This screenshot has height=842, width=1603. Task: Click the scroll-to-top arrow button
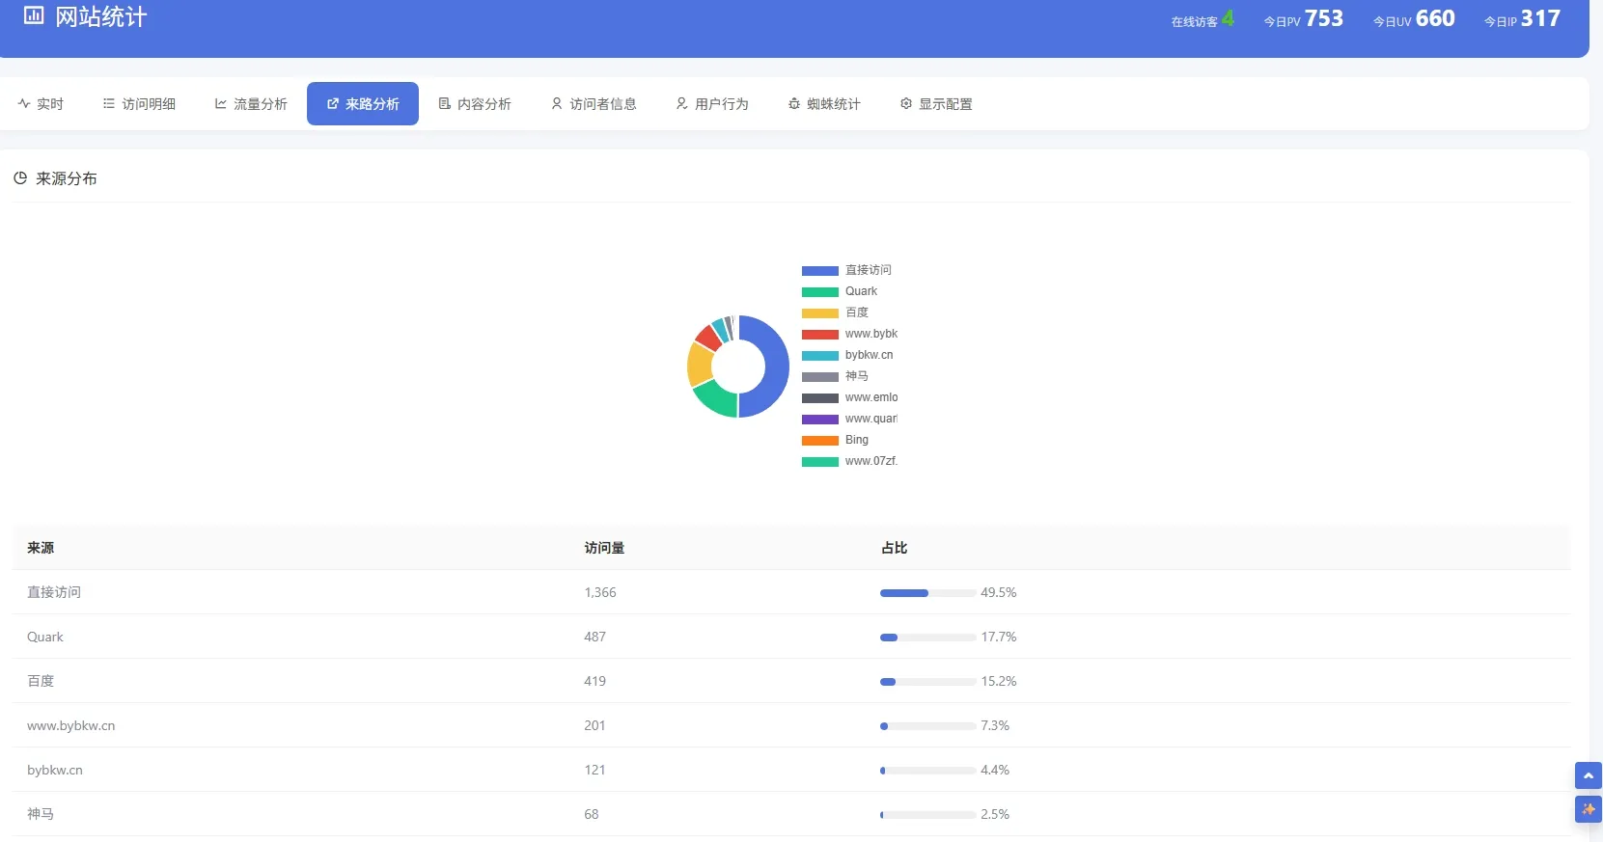[1588, 775]
